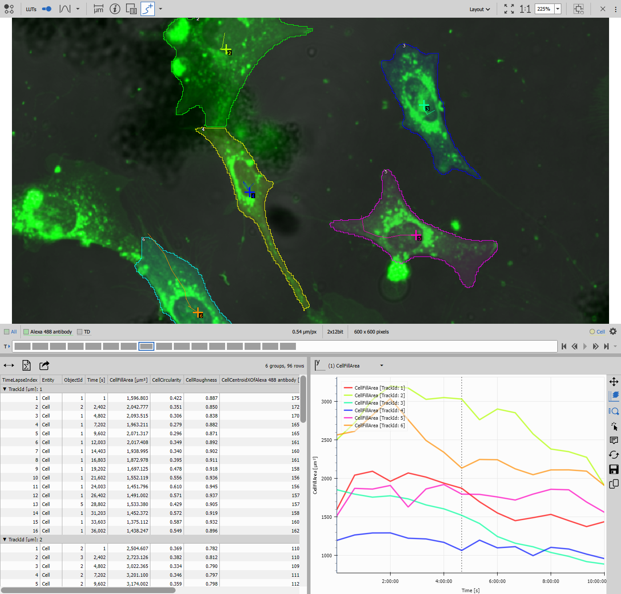Screen dimensions: 621x594
Task: Open the image information icon
Action: tap(115, 9)
